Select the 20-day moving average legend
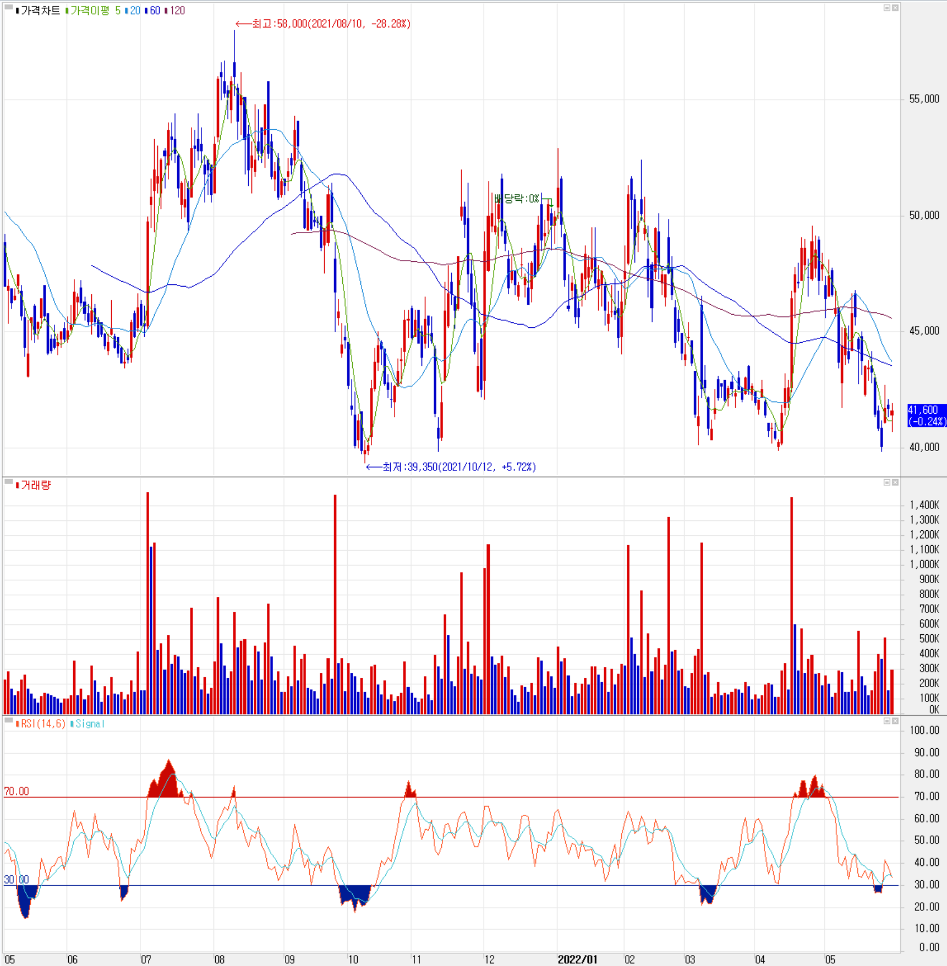Screen dimensions: 947x966 [135, 10]
